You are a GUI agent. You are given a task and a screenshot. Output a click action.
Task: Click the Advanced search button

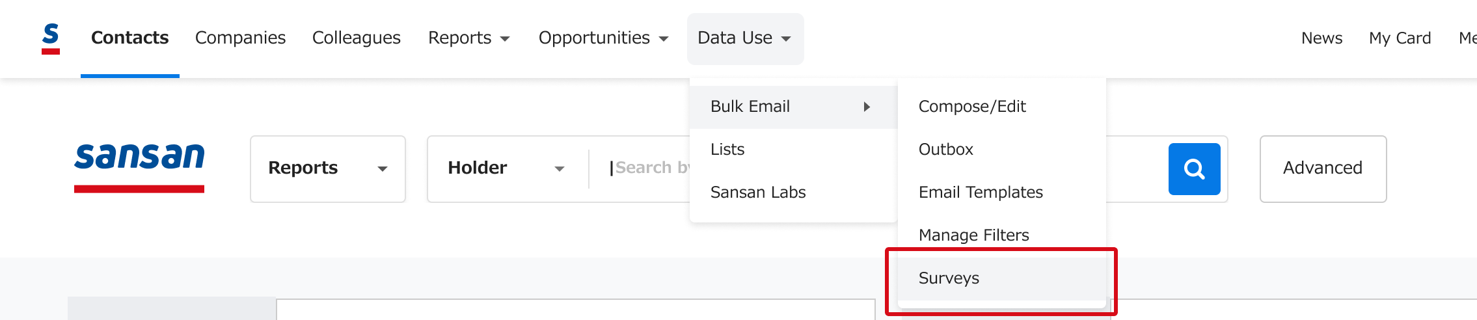(x=1323, y=168)
